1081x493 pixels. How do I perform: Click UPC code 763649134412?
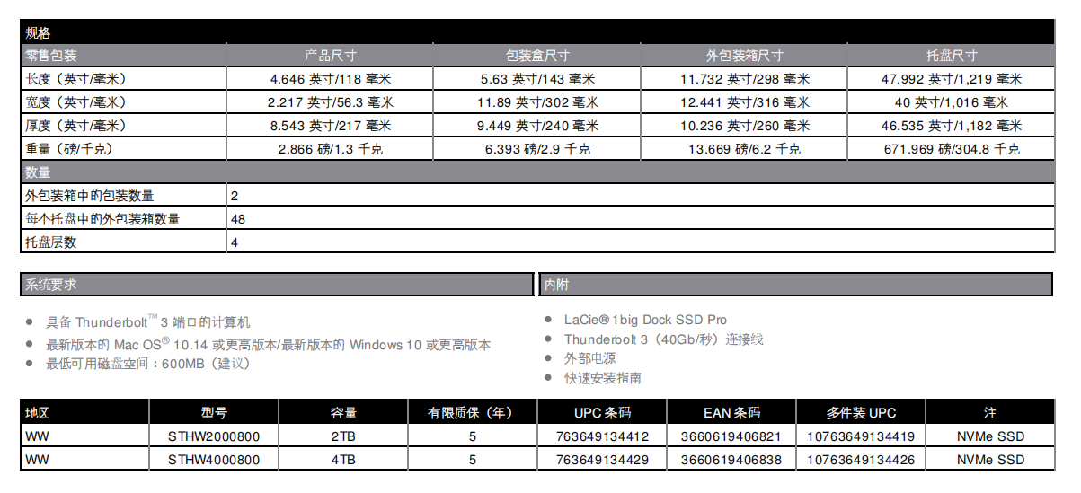pos(602,436)
